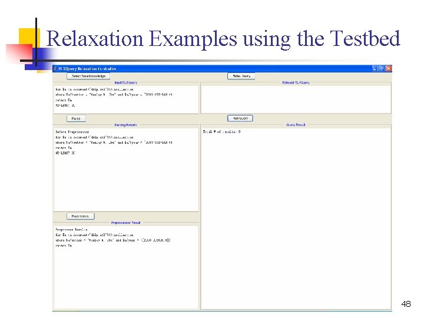
Task: Minimize the RLXQuery Relaxation Controller window
Action: click(375, 69)
